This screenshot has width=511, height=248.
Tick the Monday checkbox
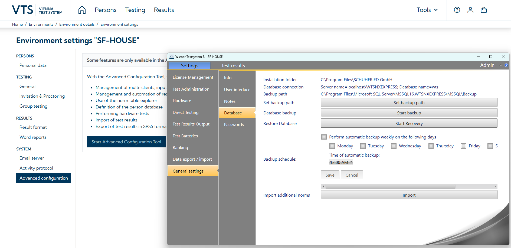pos(332,146)
